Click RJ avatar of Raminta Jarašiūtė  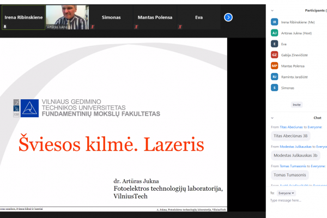275,77
